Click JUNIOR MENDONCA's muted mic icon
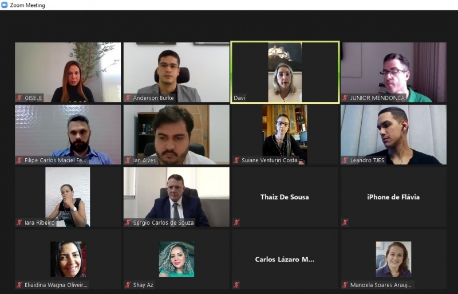Viewport: 458px width, 294px height. [345, 97]
